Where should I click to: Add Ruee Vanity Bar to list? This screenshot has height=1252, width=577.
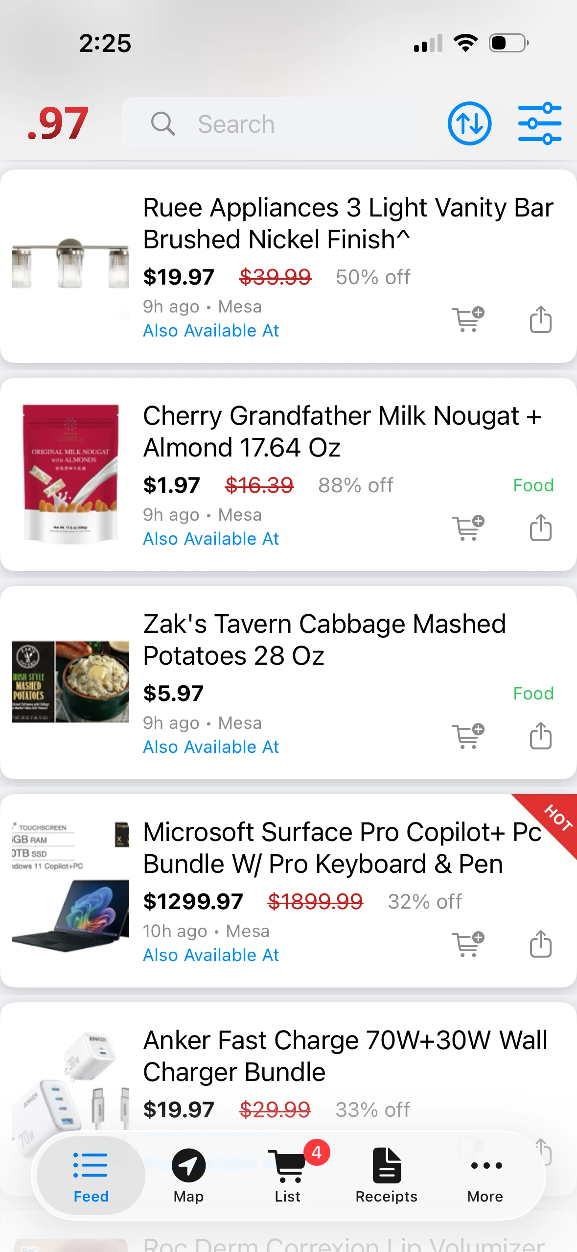[468, 319]
